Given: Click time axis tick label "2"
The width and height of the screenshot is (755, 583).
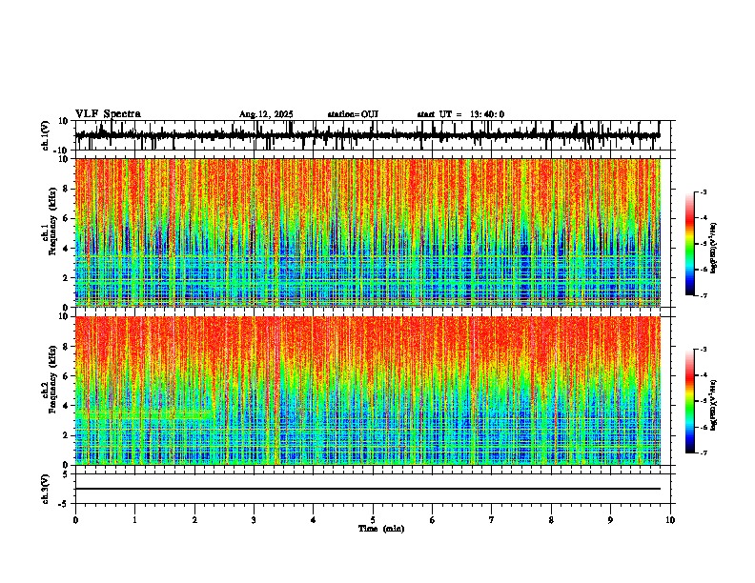Looking at the screenshot, I should click(194, 520).
